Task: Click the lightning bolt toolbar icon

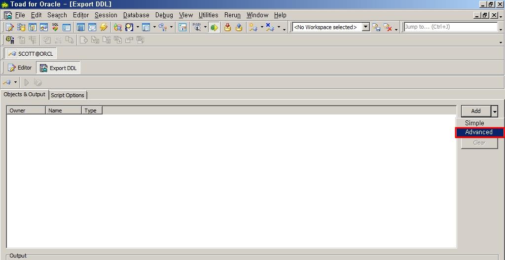Action: coord(104,27)
